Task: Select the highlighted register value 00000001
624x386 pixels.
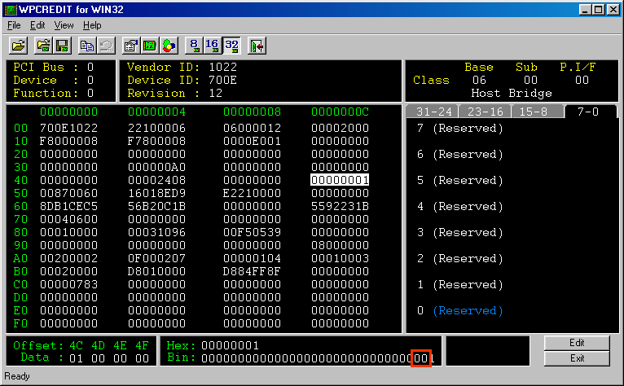Action: tap(340, 180)
